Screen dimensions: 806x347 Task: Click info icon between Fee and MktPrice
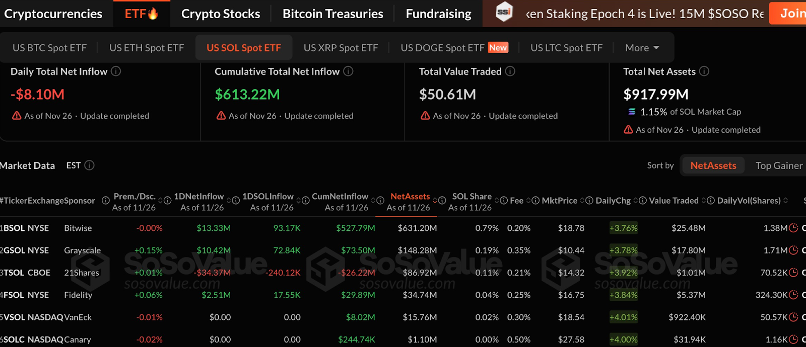pos(535,201)
